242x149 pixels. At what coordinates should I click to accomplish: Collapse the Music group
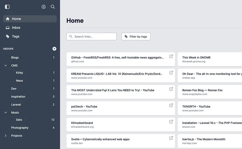[x=5, y=112]
